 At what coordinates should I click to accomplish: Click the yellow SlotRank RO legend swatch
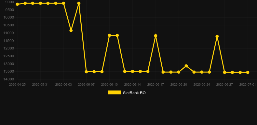coord(115,92)
